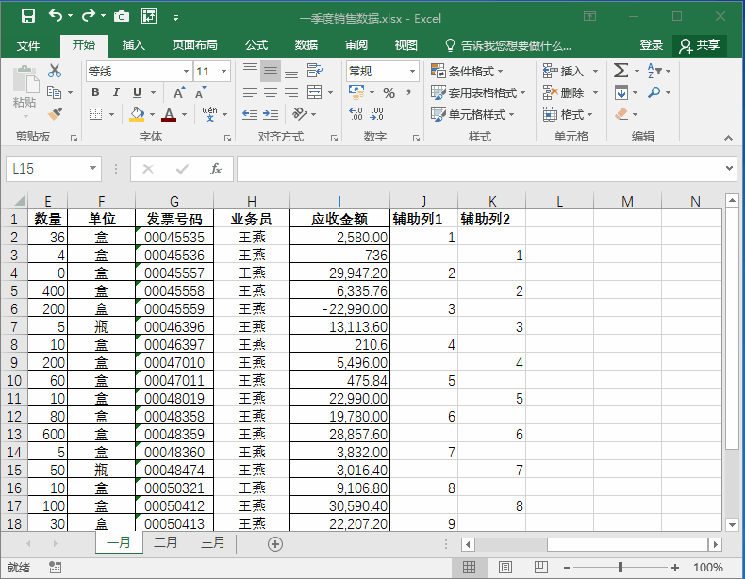745x579 pixels.
Task: Open number format dropdown 常规
Action: (412, 72)
